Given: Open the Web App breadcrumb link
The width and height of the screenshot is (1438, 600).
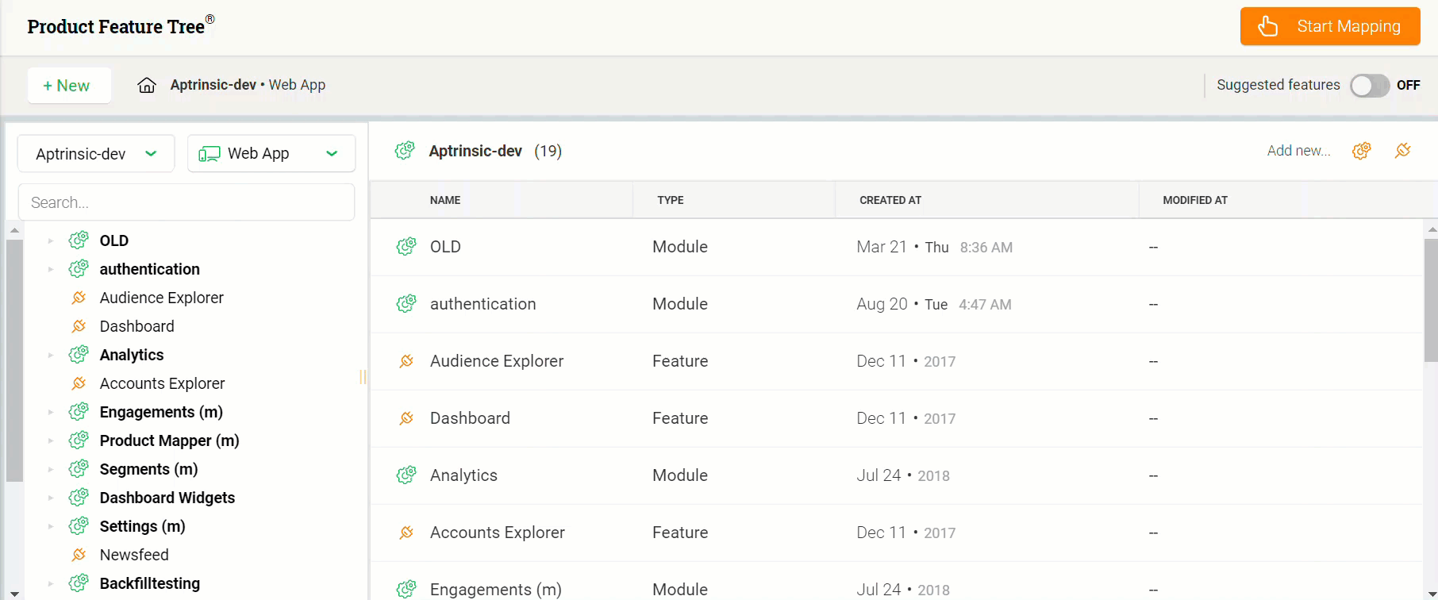Looking at the screenshot, I should 297,85.
